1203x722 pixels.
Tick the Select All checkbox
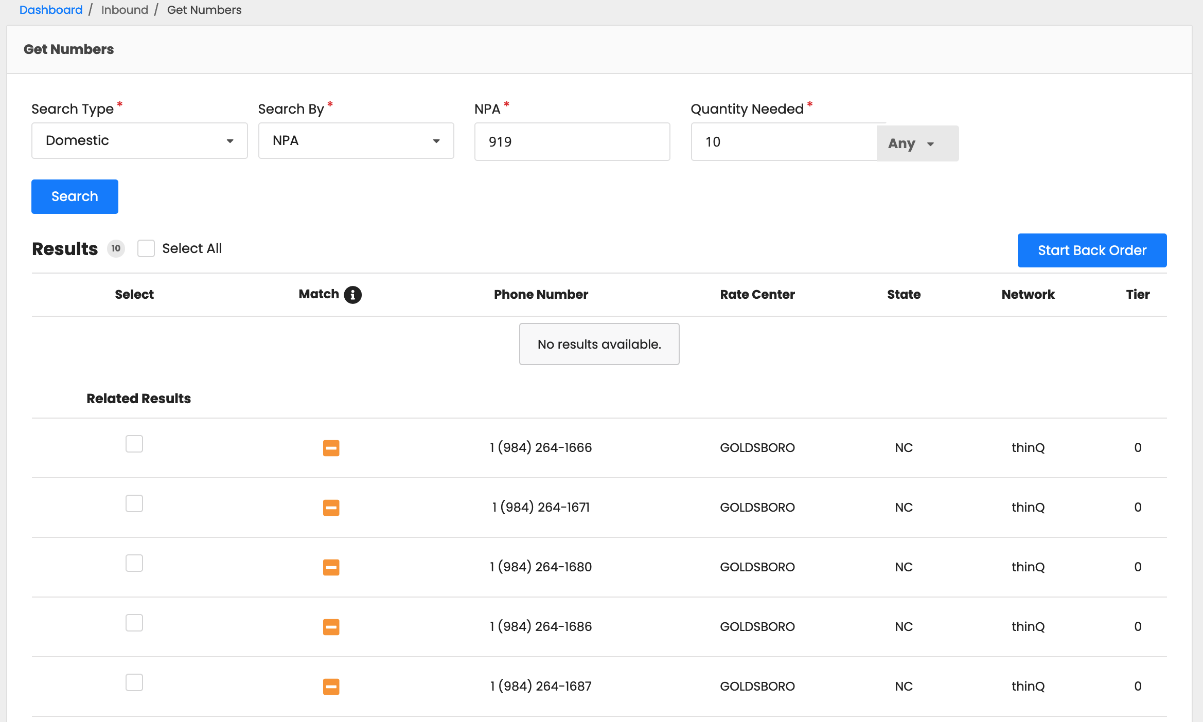[146, 248]
